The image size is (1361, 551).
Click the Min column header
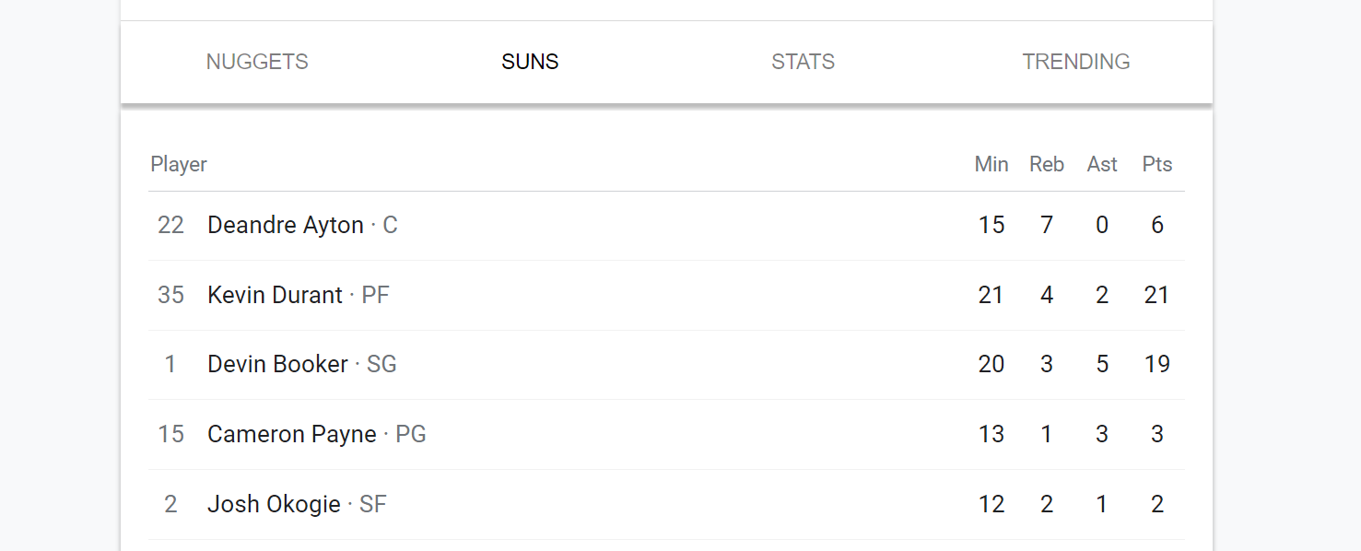[x=991, y=164]
